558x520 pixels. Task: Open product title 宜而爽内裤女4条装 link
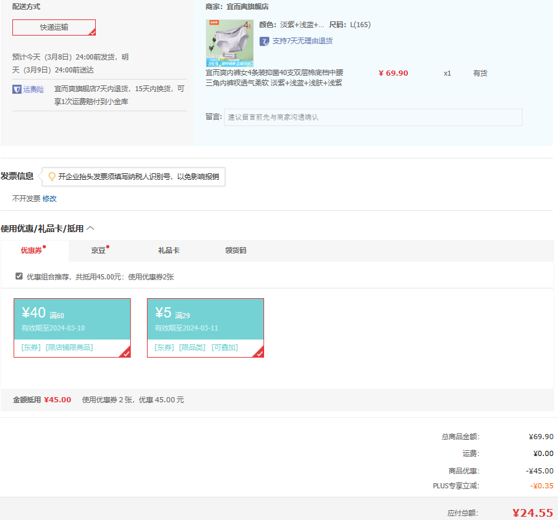(x=274, y=78)
